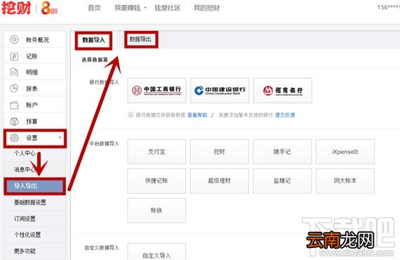400x260 pixels.
Task: Open 我要赚钱 menu item
Action: click(127, 8)
